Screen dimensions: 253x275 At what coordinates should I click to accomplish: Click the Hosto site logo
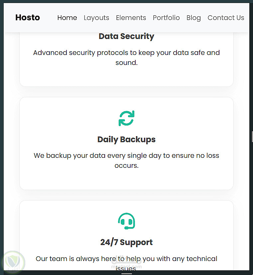pos(28,18)
